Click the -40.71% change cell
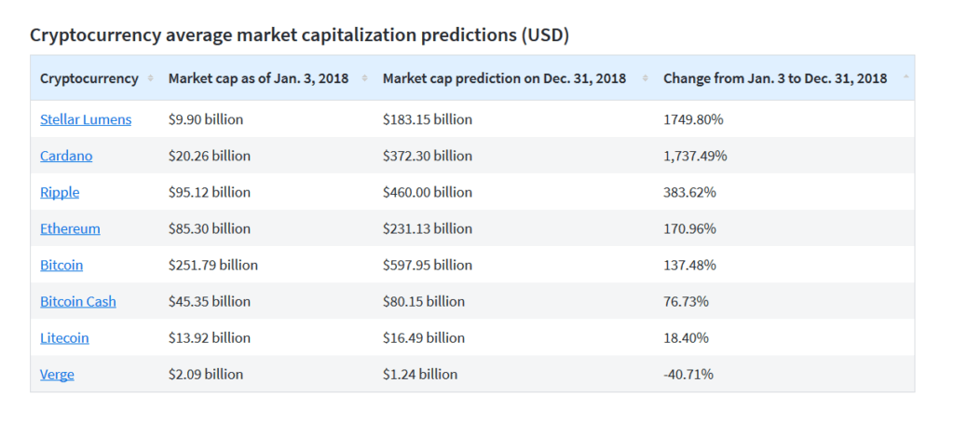The height and width of the screenshot is (425, 954). (688, 374)
